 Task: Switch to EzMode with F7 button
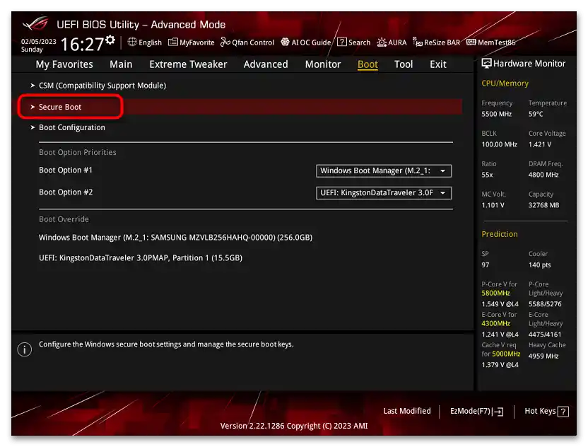[475, 411]
